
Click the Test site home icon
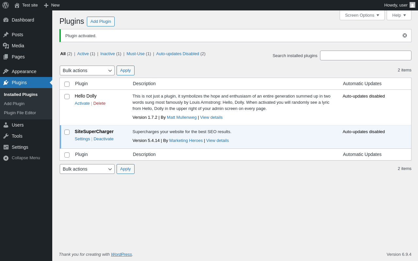[x=17, y=5]
